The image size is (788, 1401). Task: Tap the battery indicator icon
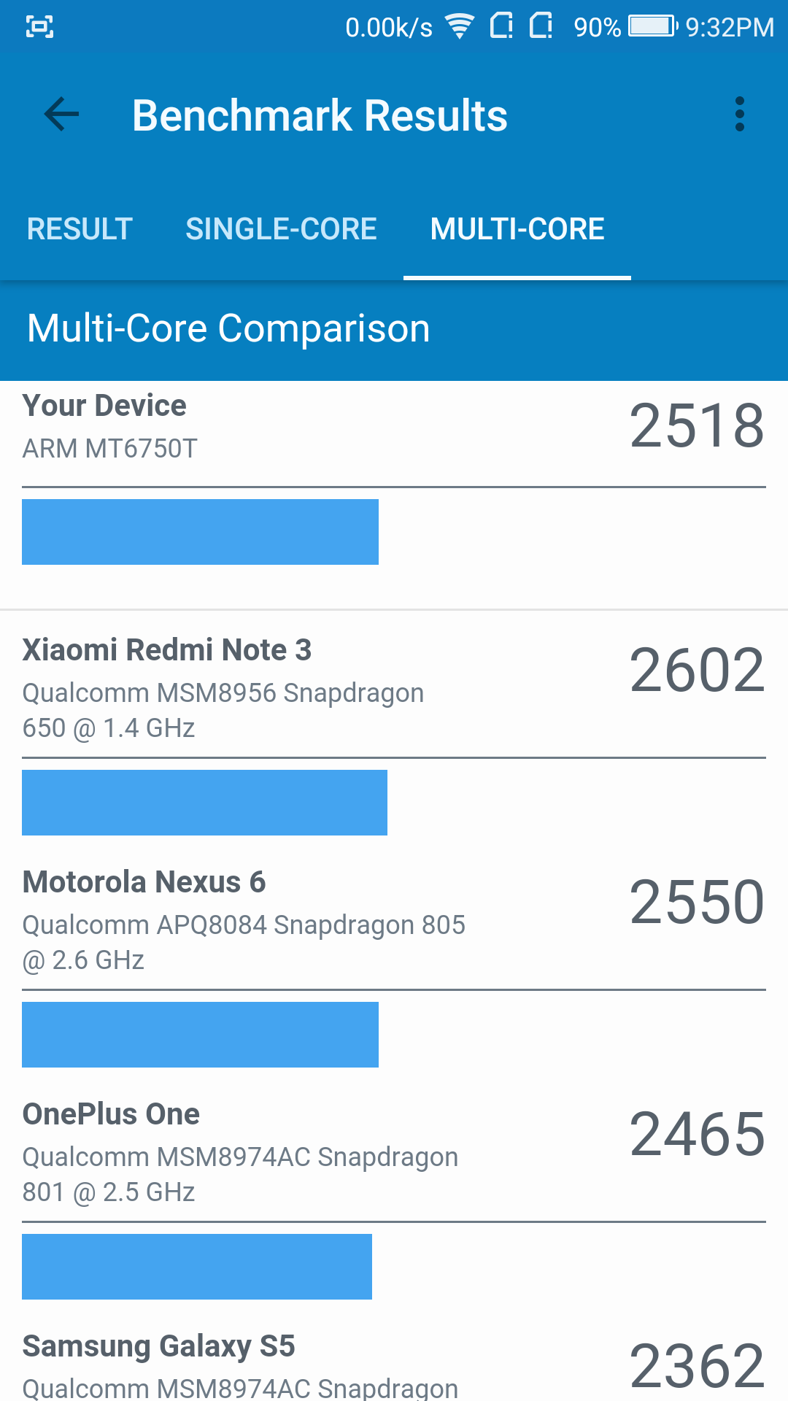(653, 26)
